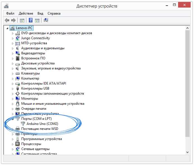Click the Встроенное ПО chip icon

(17, 58)
